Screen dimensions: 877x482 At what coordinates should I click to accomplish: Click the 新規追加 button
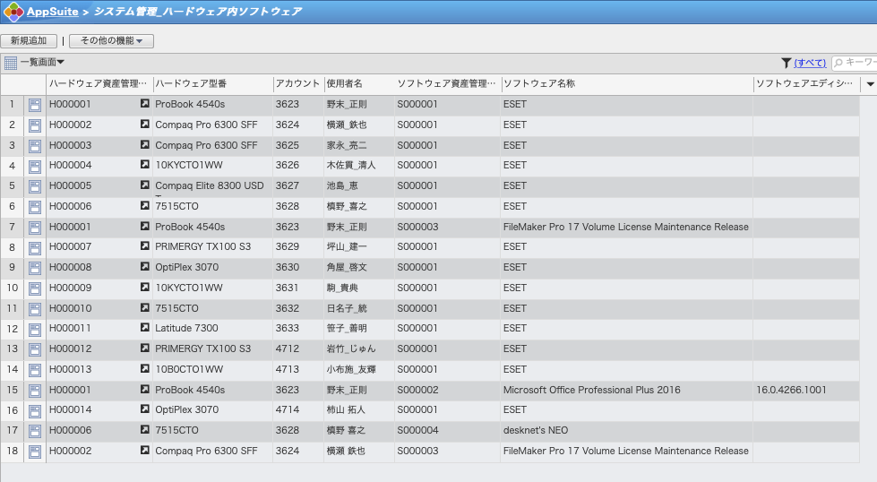tap(29, 41)
